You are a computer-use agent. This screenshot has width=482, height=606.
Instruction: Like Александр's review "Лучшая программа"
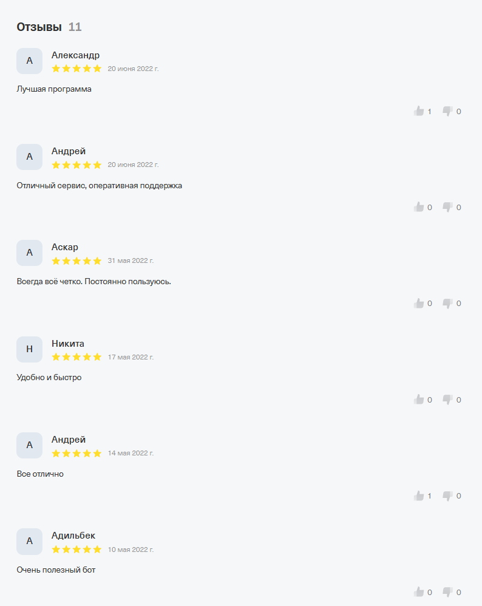[419, 111]
